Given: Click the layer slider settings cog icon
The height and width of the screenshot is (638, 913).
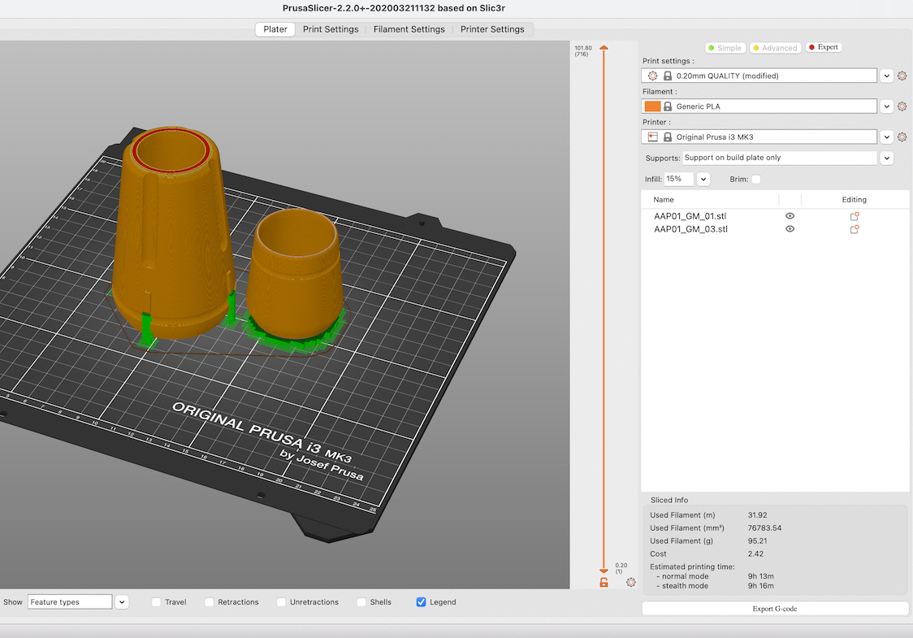Looking at the screenshot, I should (x=630, y=582).
